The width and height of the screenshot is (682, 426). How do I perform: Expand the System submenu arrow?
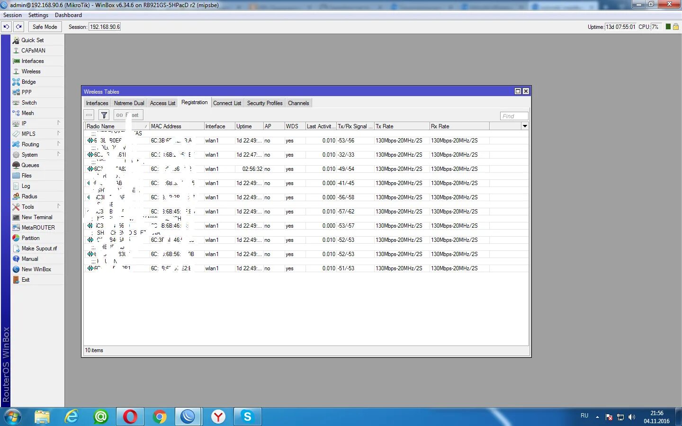click(59, 154)
